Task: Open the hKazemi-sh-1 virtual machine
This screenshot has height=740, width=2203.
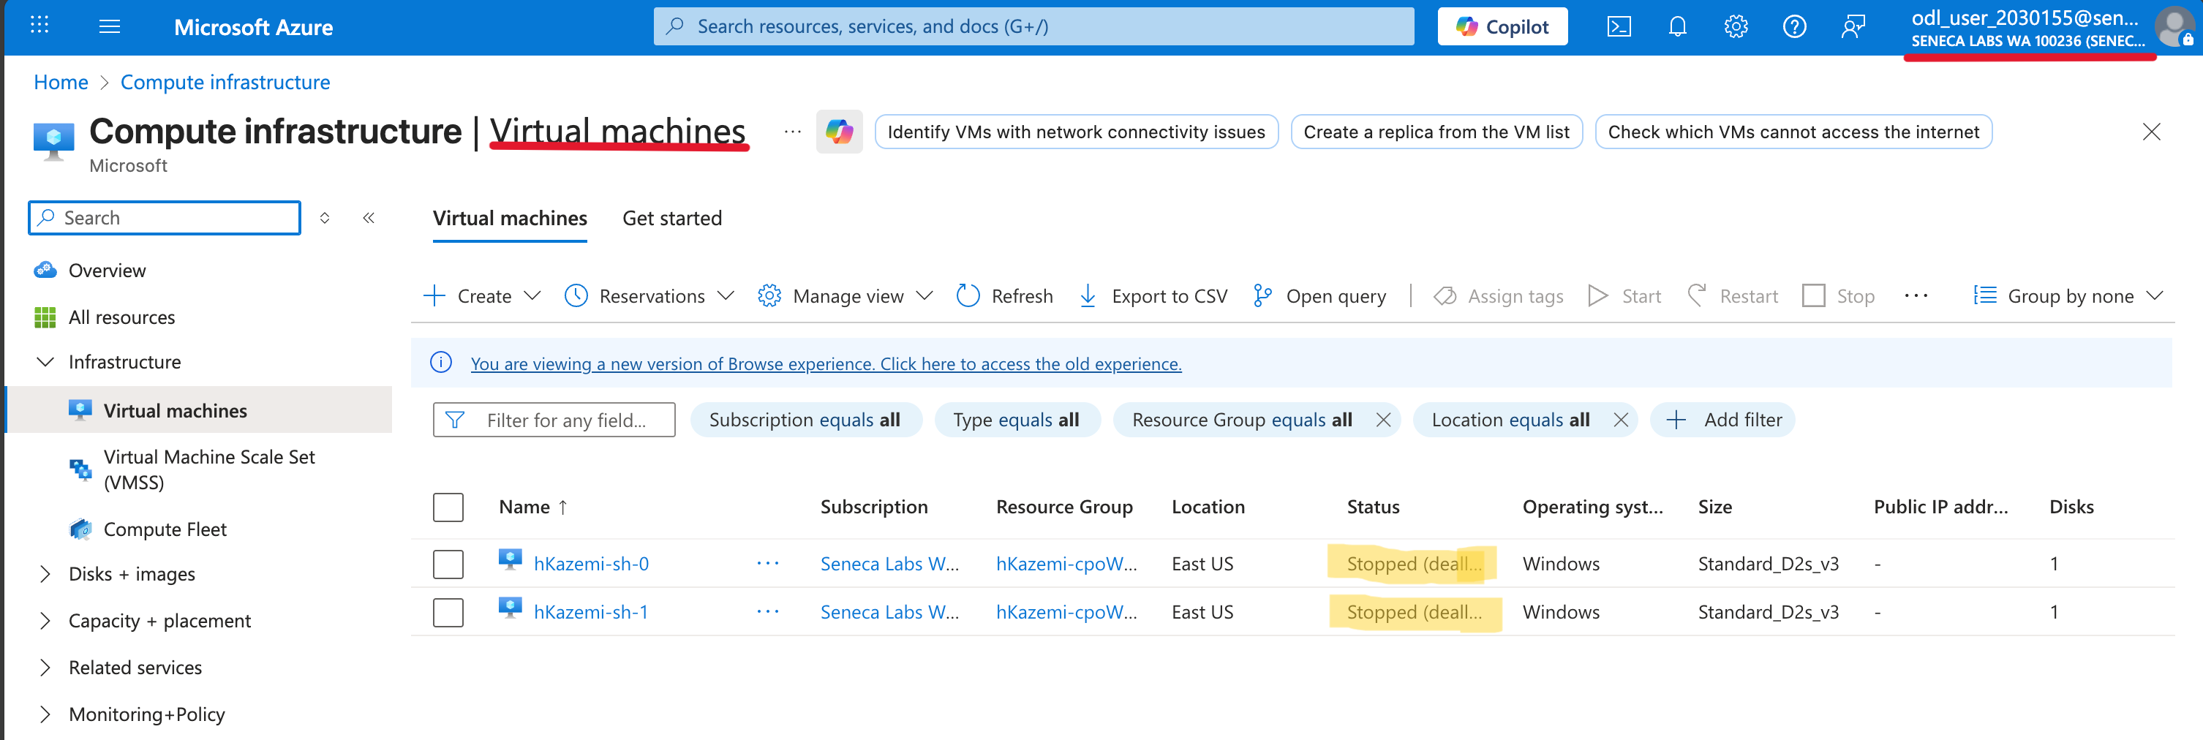Action: pyautogui.click(x=591, y=612)
